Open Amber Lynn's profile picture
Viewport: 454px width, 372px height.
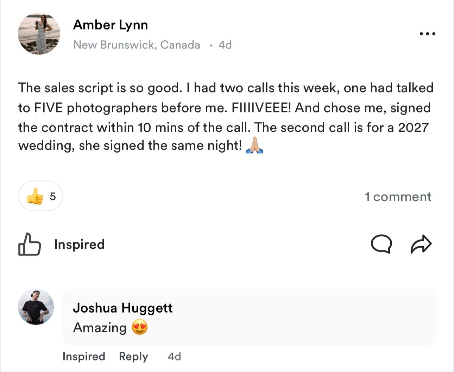(39, 34)
